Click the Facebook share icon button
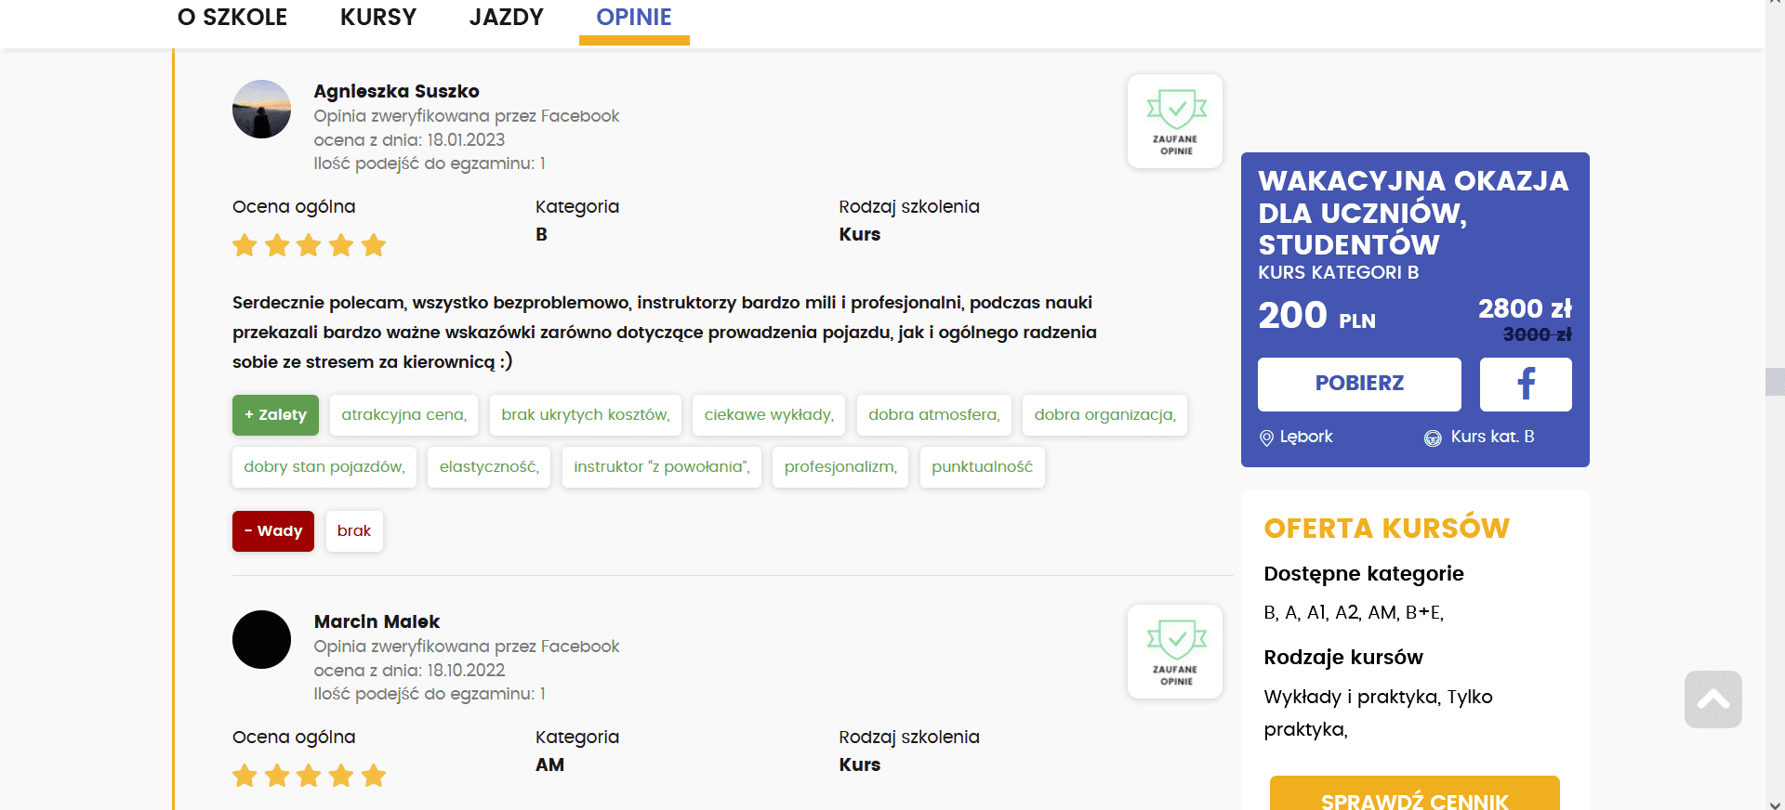The image size is (1785, 810). pos(1525,384)
